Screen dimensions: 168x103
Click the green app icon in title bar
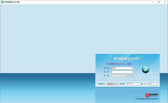tap(2, 2)
